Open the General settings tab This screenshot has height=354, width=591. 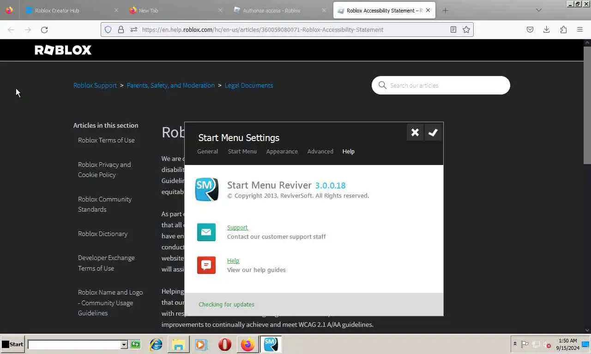[x=207, y=151]
